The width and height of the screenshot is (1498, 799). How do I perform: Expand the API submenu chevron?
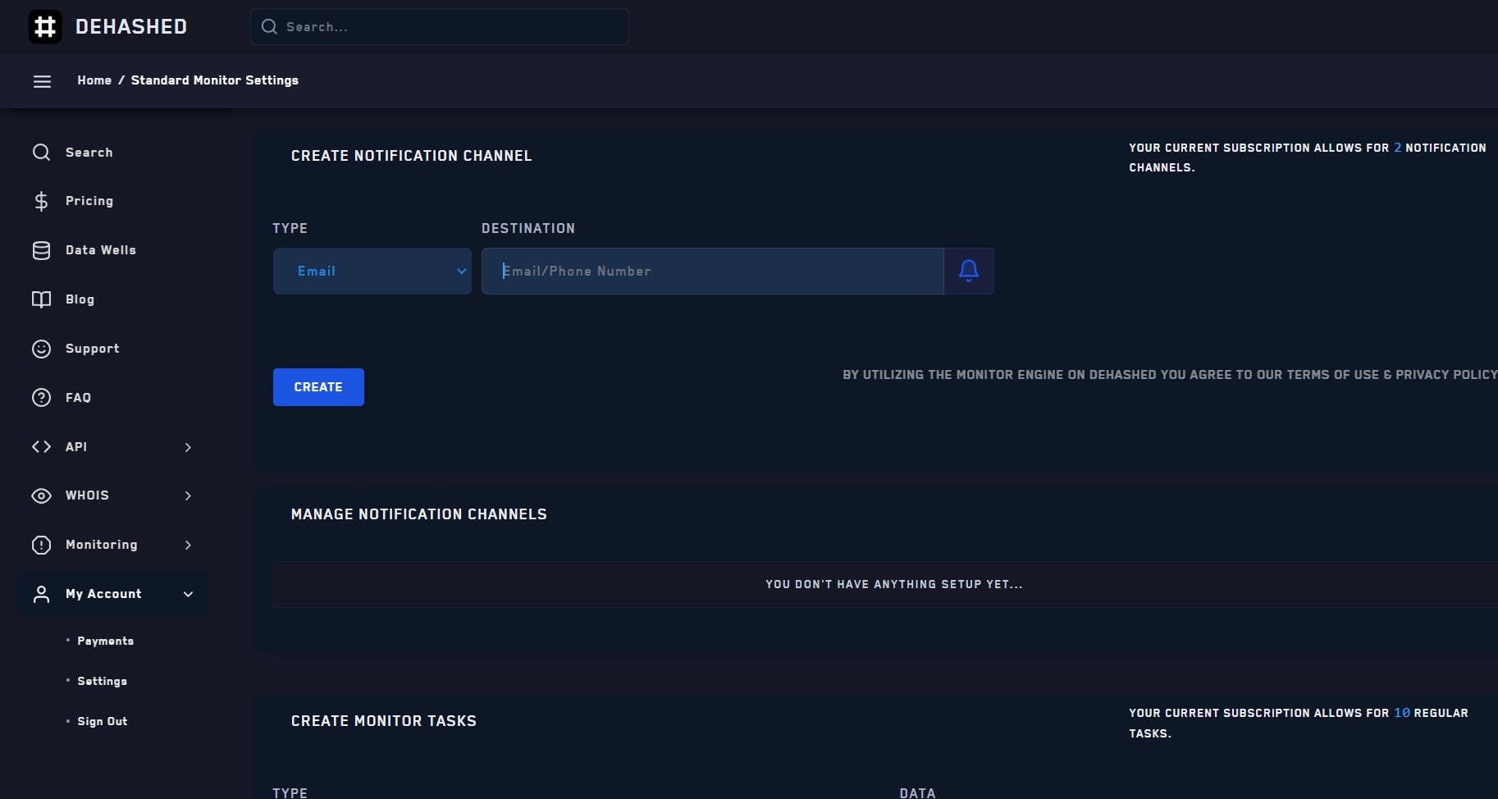[x=188, y=447]
